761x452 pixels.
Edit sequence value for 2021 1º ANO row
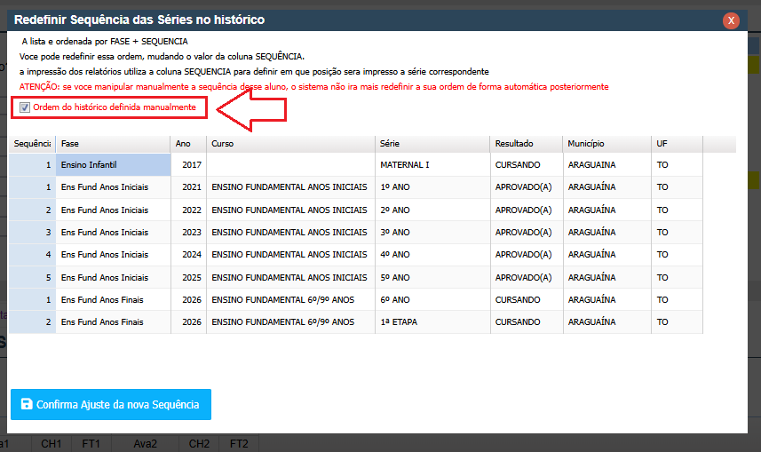pos(33,187)
